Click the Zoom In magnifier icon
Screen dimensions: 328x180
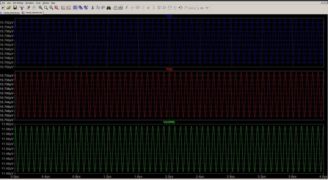point(41,7)
